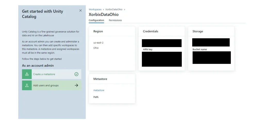Click the As an account admin heading
The height and width of the screenshot is (124, 264).
(38, 65)
